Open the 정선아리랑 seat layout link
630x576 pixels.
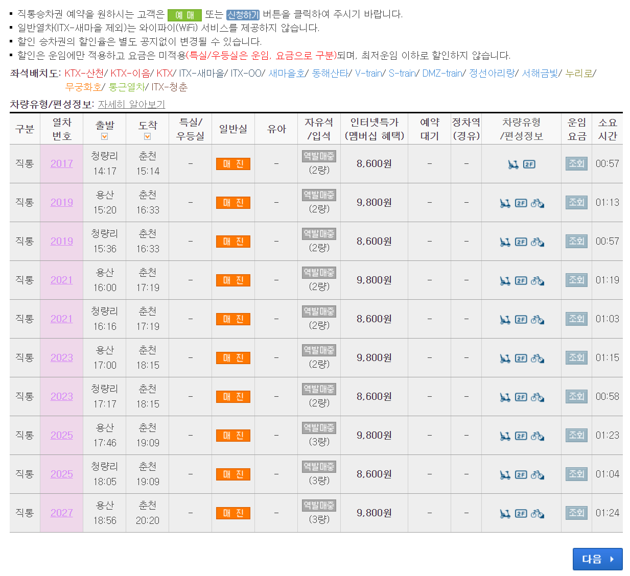pyautogui.click(x=492, y=74)
